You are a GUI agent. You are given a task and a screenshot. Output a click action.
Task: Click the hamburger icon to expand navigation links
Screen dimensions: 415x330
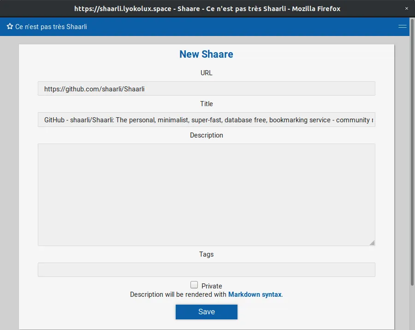(x=402, y=27)
